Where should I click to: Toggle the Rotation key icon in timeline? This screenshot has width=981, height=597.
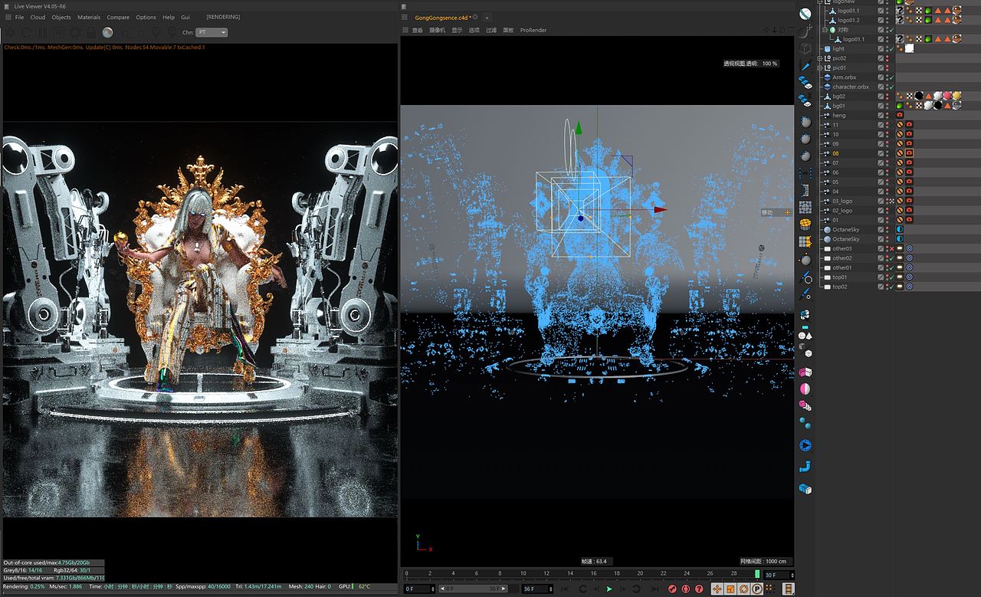click(x=743, y=589)
